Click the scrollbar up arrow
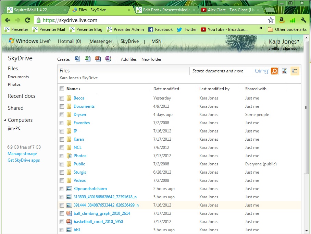Viewport: 311px width, 234px height. [x=306, y=37]
